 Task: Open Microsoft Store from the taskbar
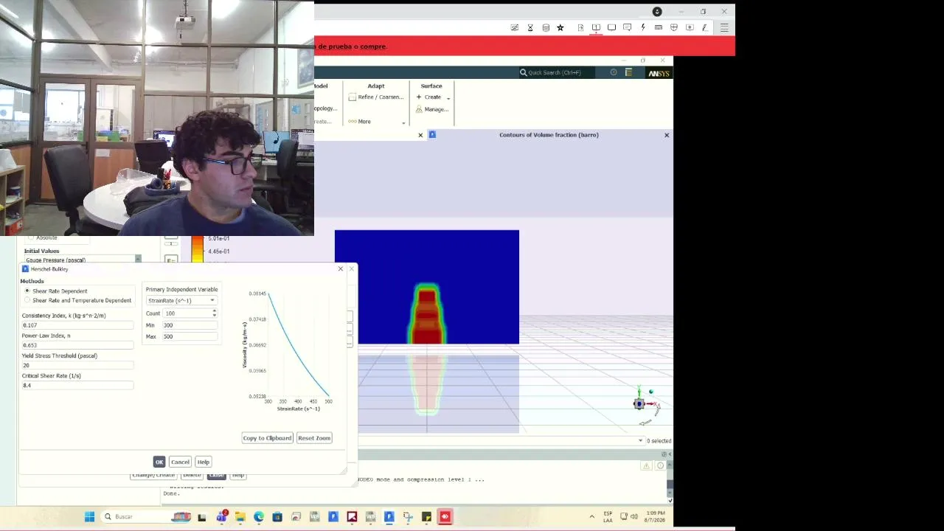point(277,517)
